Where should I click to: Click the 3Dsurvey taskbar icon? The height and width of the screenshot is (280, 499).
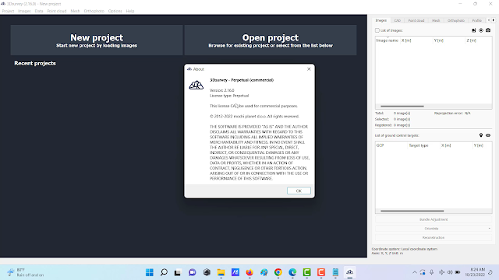(x=350, y=272)
